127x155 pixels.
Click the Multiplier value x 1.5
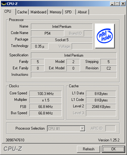pyautogui.click(x=45, y=100)
